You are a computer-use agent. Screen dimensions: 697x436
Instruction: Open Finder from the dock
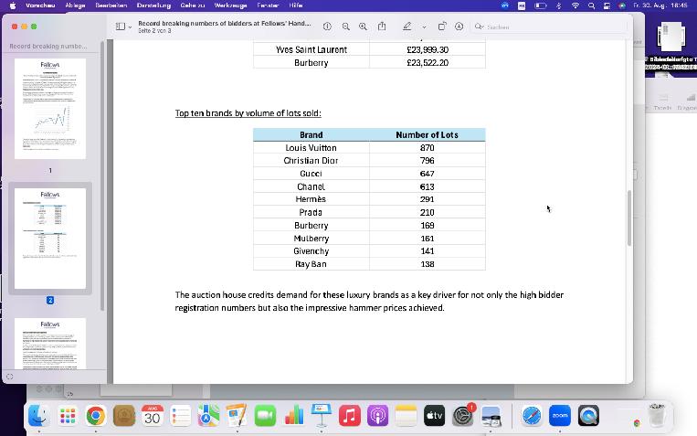point(39,416)
